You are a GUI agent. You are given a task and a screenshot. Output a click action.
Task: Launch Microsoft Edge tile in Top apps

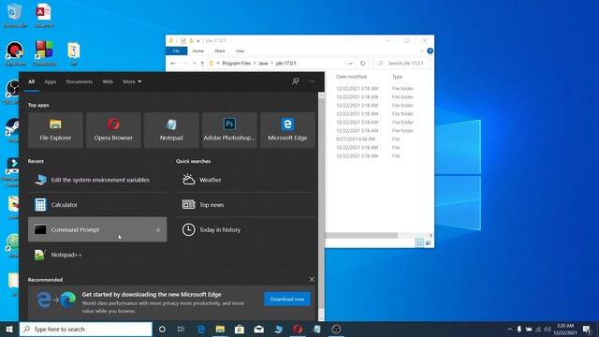(x=287, y=130)
